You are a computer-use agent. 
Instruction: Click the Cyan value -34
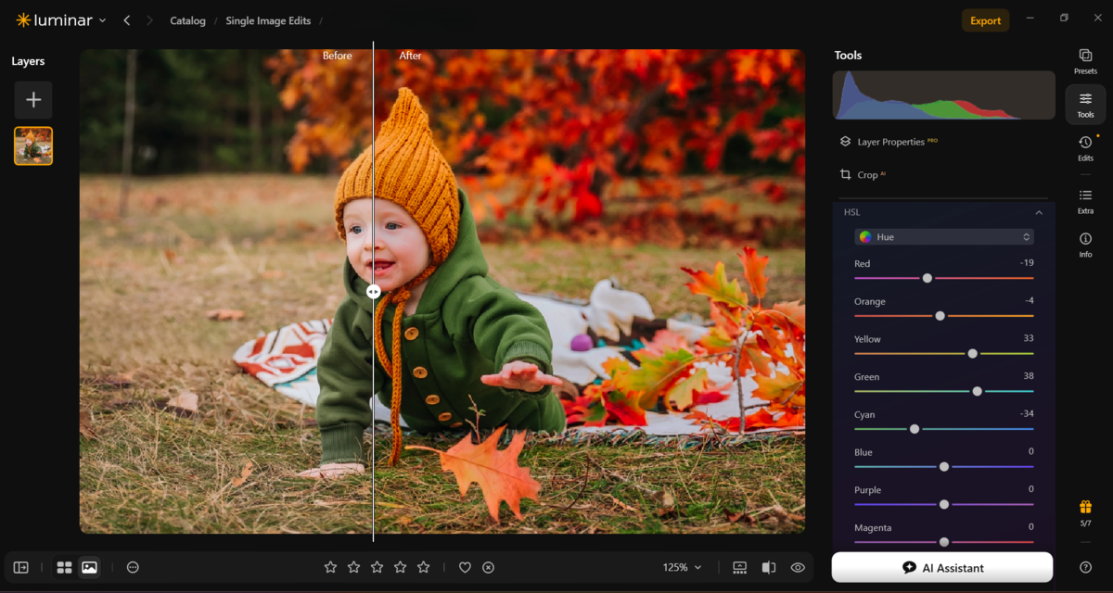[x=1026, y=414]
